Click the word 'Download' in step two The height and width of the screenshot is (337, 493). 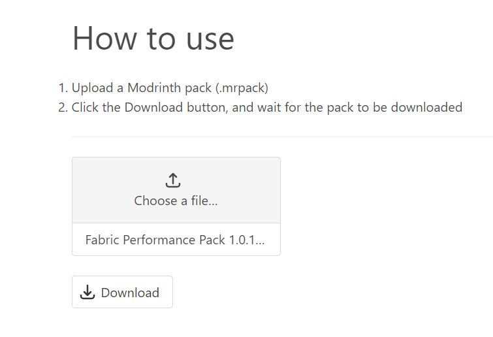(x=153, y=108)
